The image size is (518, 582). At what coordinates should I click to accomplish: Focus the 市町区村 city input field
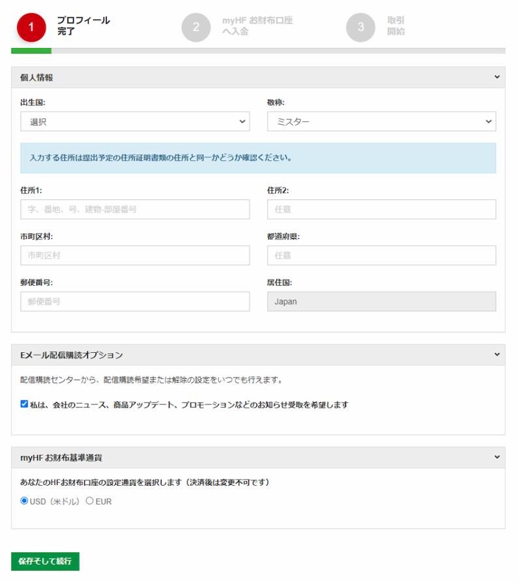coord(135,256)
